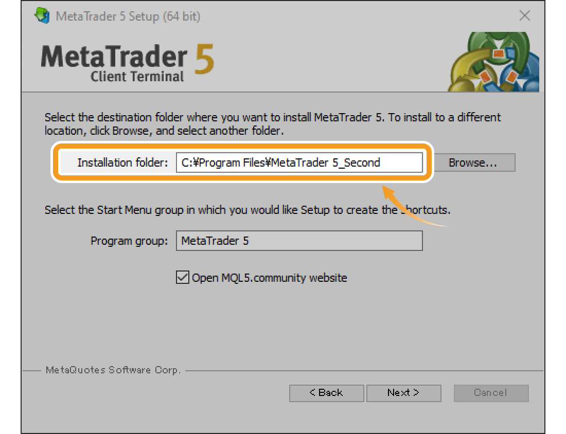Click Next to continue installation
This screenshot has width=566, height=434.
pyautogui.click(x=403, y=393)
